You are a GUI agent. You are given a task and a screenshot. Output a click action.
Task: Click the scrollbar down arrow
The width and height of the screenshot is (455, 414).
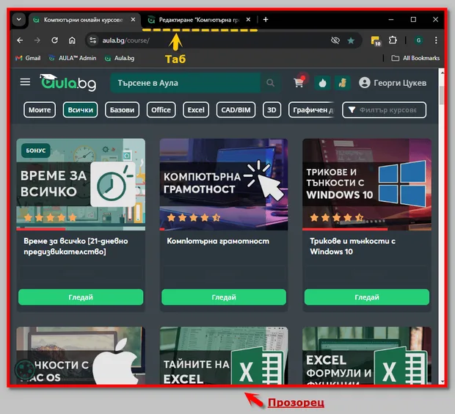pos(442,382)
